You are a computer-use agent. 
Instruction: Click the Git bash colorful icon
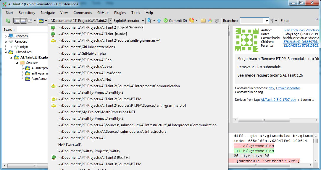(x=210, y=21)
